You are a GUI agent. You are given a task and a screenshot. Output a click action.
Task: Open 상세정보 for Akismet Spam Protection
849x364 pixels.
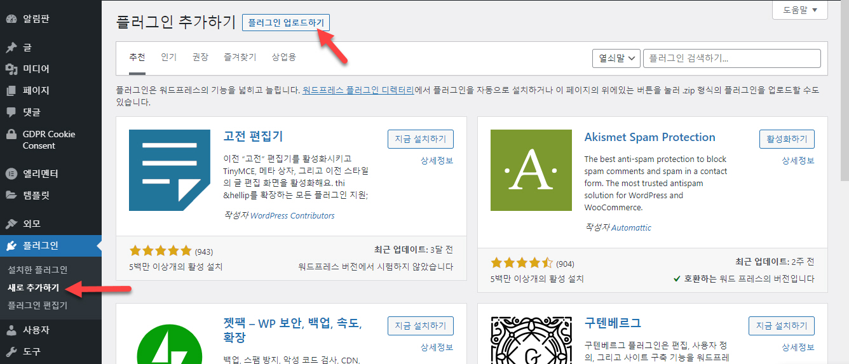tap(798, 161)
